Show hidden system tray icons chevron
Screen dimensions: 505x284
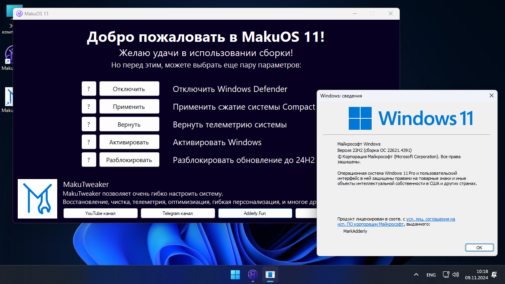pyautogui.click(x=416, y=275)
